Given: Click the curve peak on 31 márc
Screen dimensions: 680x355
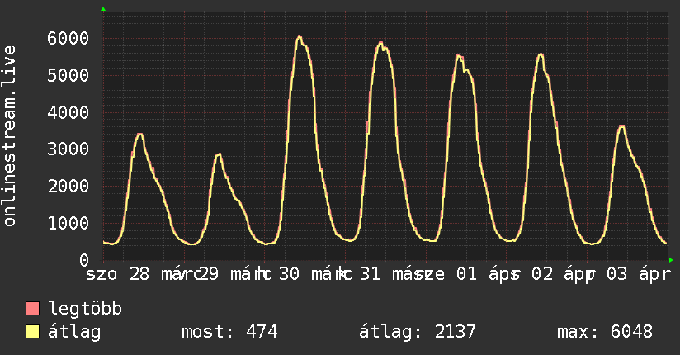Looking at the screenshot, I should pos(380,43).
